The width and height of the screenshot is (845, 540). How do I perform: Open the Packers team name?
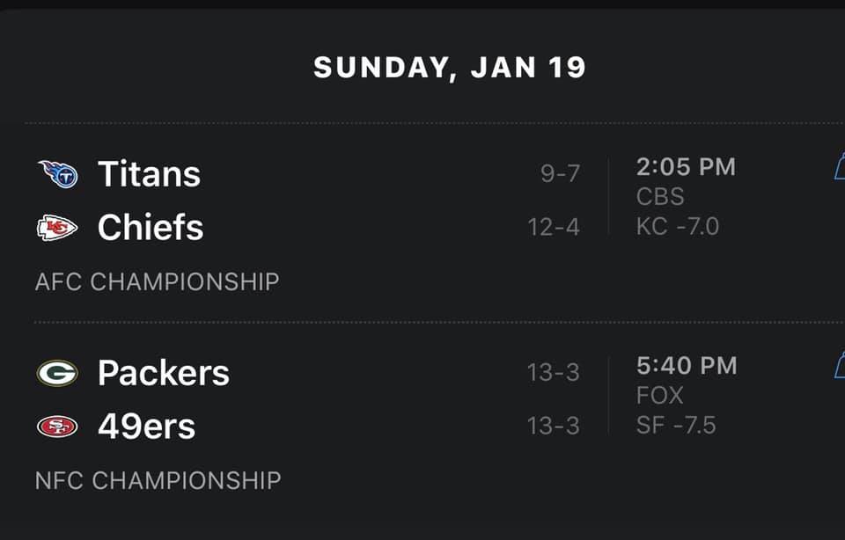pyautogui.click(x=164, y=373)
